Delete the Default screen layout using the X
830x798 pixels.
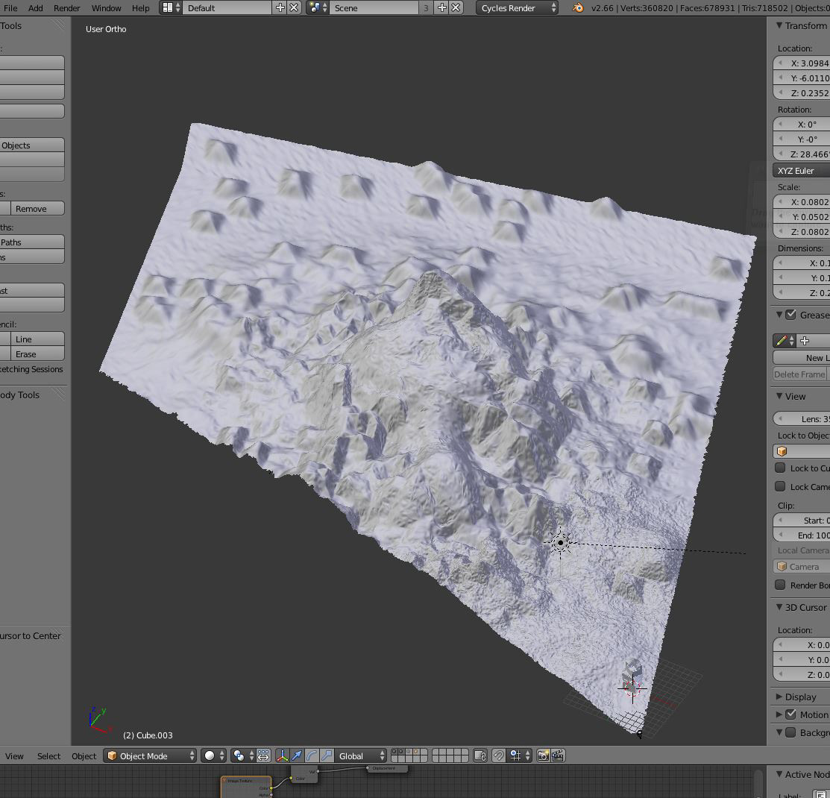(294, 8)
